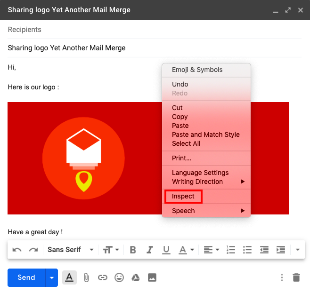Click the blue Send button
310x293 pixels.
coord(26,277)
